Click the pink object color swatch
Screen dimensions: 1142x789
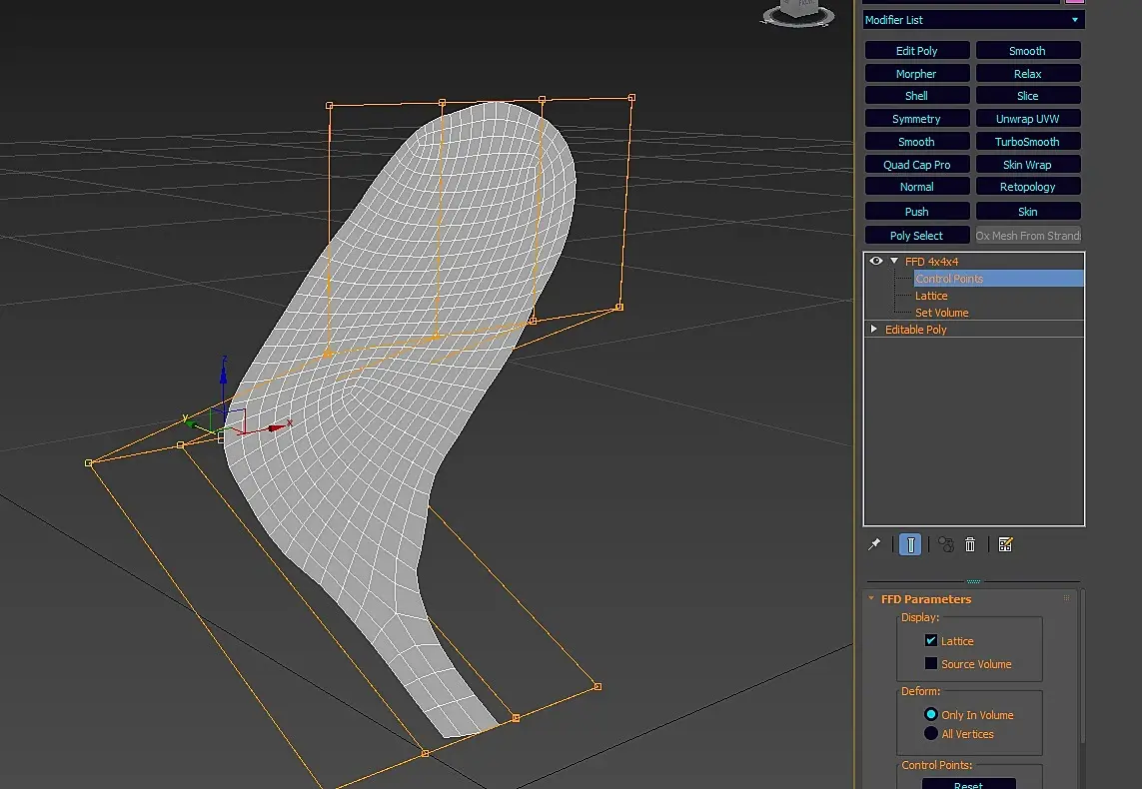tap(1075, 2)
